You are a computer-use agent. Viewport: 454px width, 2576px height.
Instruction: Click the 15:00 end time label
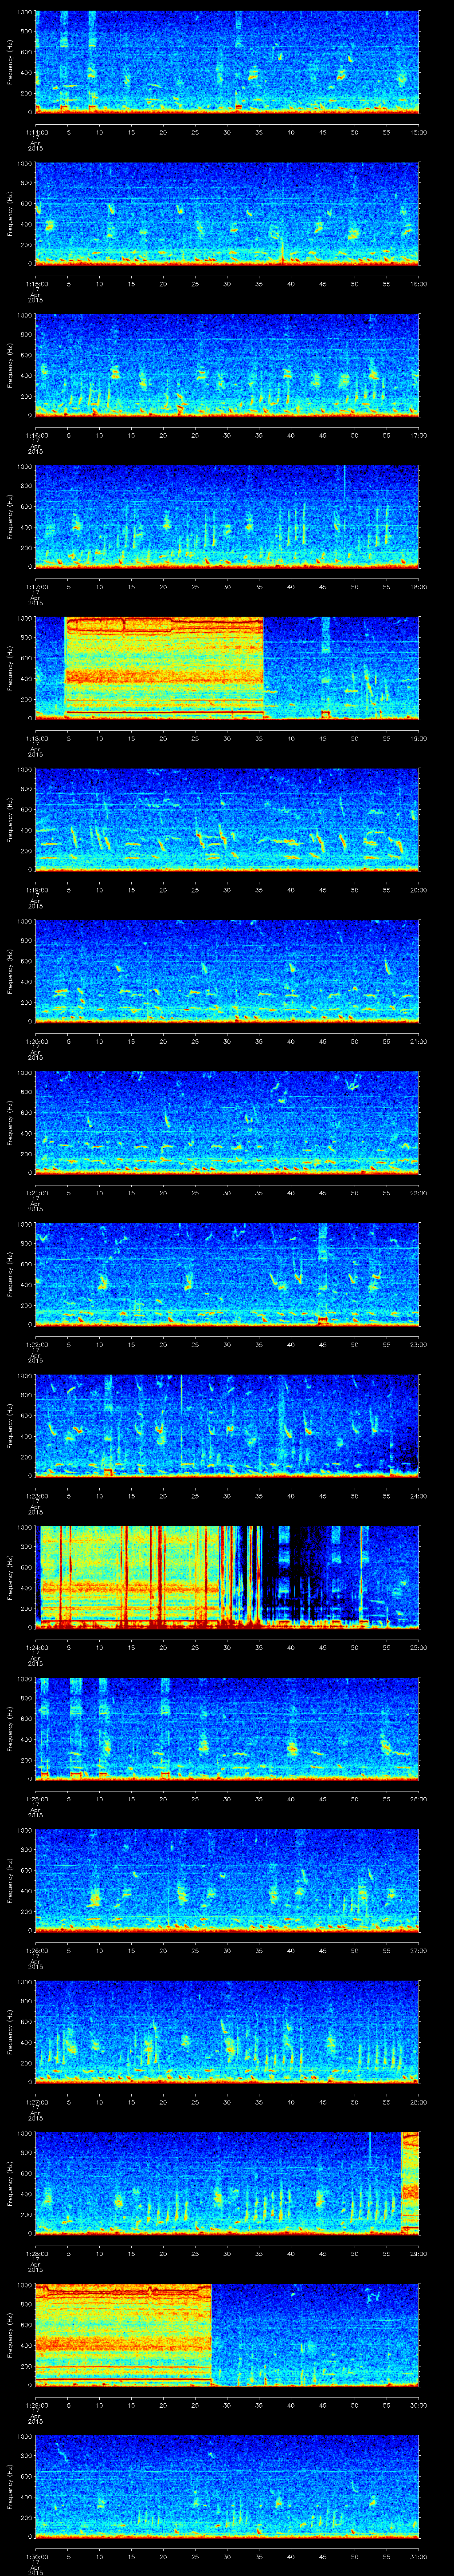418,132
